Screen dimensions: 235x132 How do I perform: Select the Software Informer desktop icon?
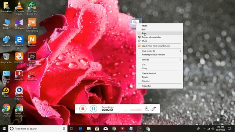[19, 93]
